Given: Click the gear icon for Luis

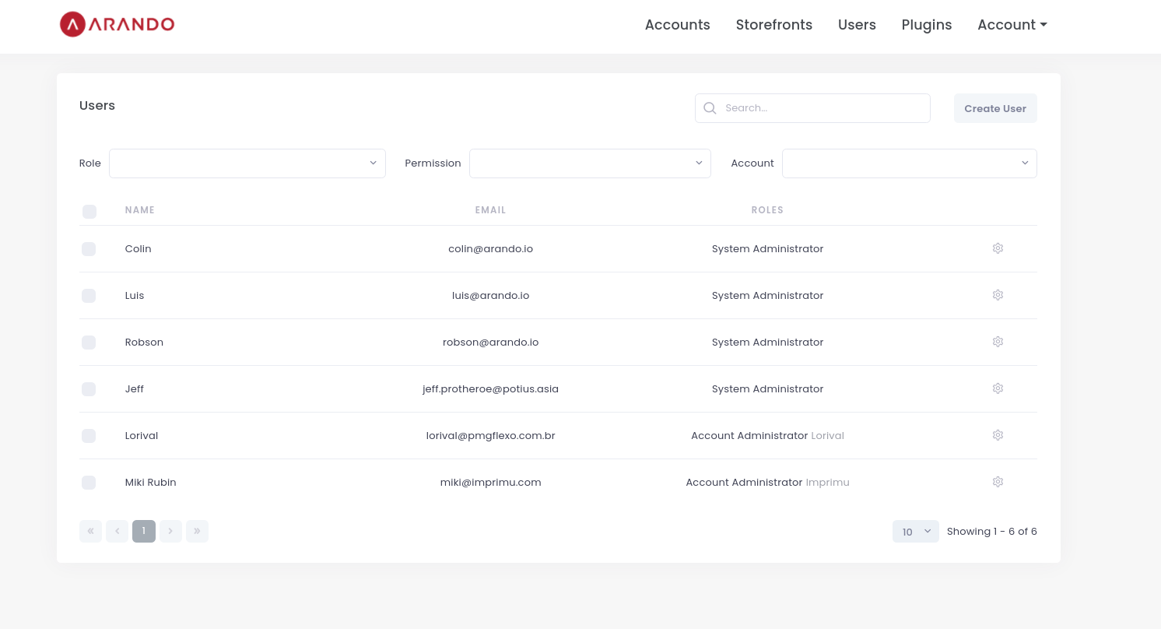Looking at the screenshot, I should tap(998, 295).
